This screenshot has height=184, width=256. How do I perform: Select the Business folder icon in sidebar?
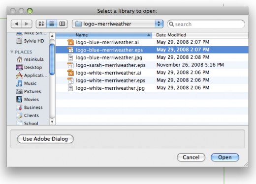pos(19,107)
